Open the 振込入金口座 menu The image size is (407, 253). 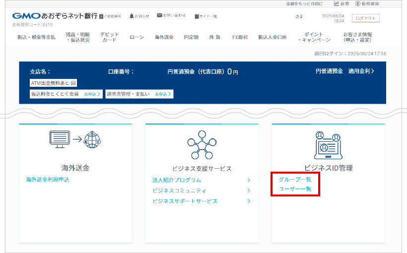[272, 37]
